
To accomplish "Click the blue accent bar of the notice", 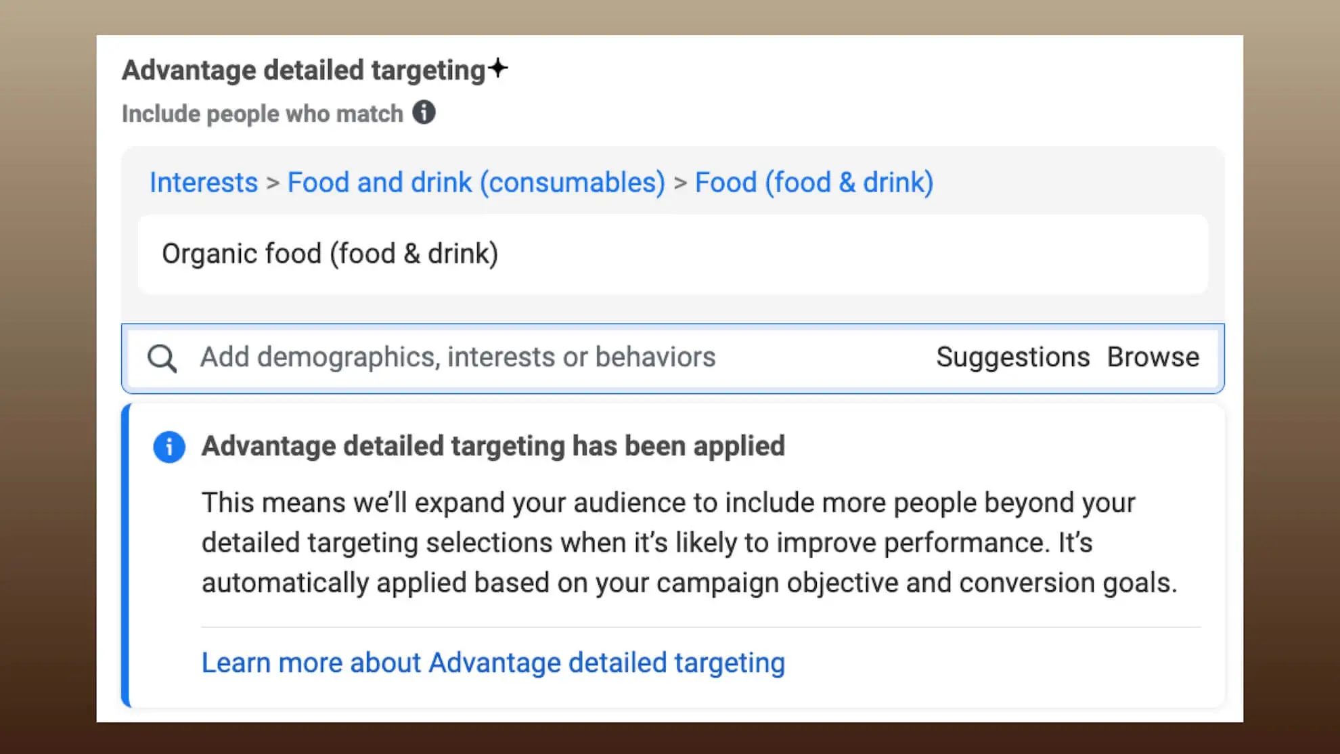I will [125, 556].
